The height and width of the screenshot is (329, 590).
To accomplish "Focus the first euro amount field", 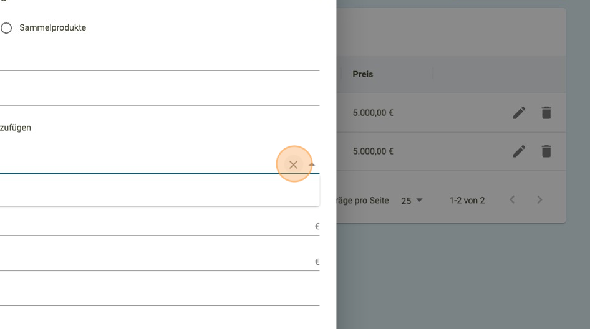I will click(x=156, y=226).
